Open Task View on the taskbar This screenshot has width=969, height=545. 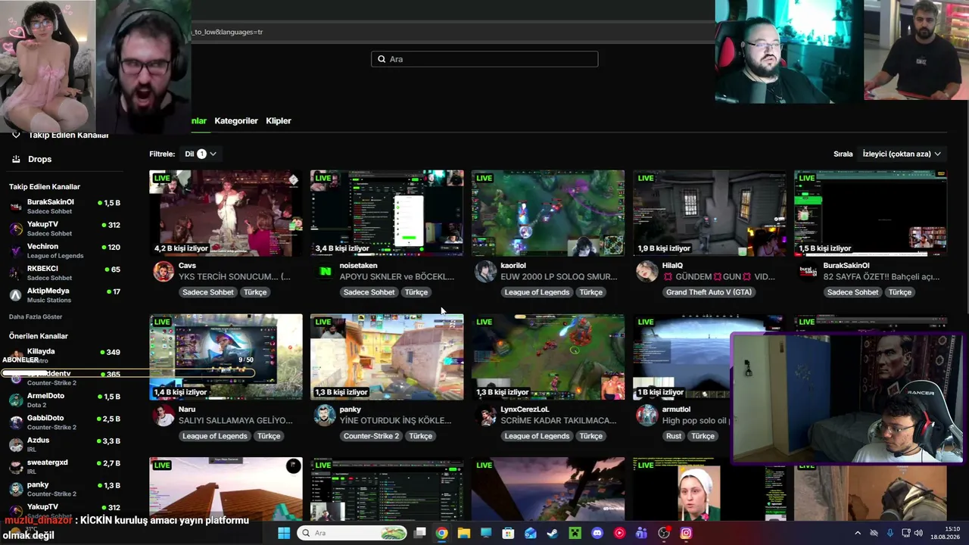[x=419, y=533]
